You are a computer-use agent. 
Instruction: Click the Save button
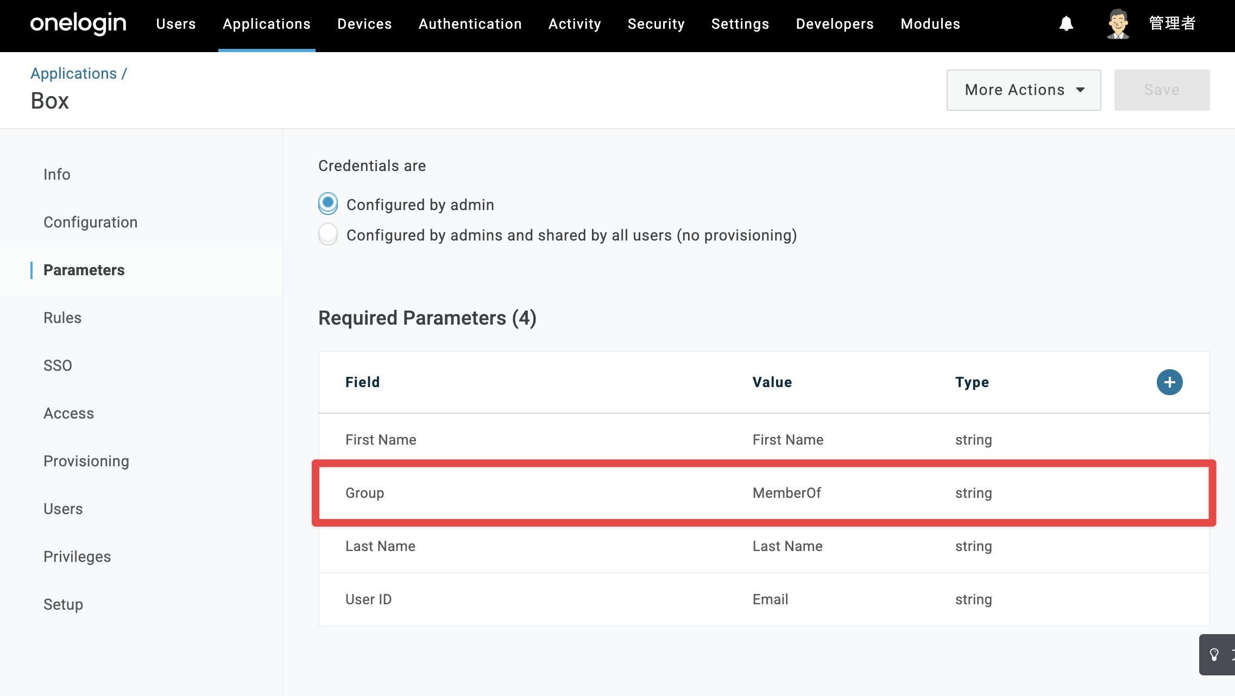(x=1162, y=90)
